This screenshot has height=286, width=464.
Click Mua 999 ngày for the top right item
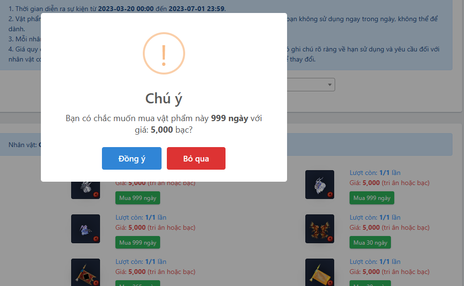372,198
